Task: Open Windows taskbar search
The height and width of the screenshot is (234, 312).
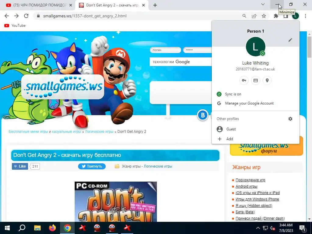Action: 22,228
